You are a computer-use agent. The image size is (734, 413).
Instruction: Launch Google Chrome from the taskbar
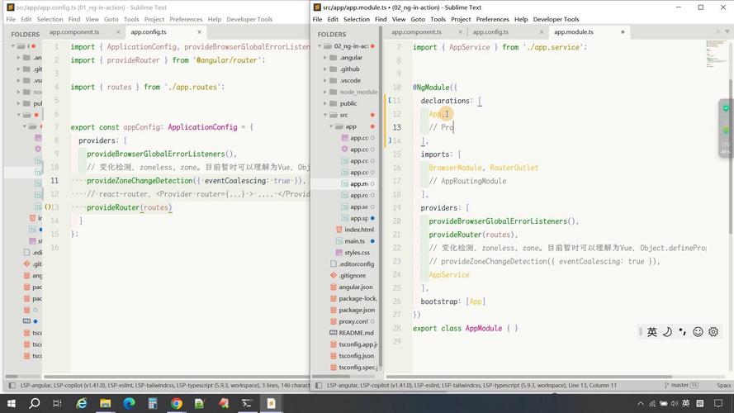[177, 403]
